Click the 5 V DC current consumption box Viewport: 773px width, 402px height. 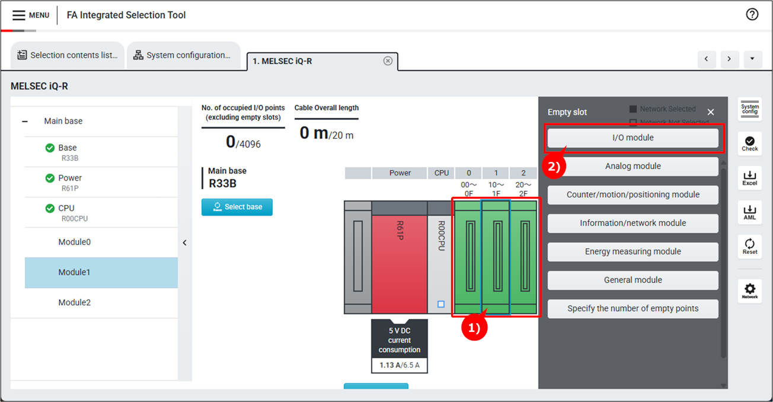(x=400, y=346)
